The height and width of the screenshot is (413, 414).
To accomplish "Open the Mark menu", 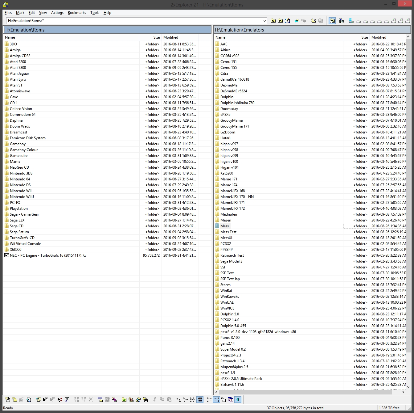I will click(x=20, y=13).
